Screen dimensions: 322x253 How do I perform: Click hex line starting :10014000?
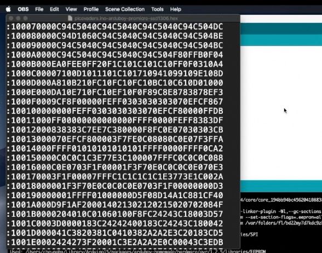(x=115, y=148)
